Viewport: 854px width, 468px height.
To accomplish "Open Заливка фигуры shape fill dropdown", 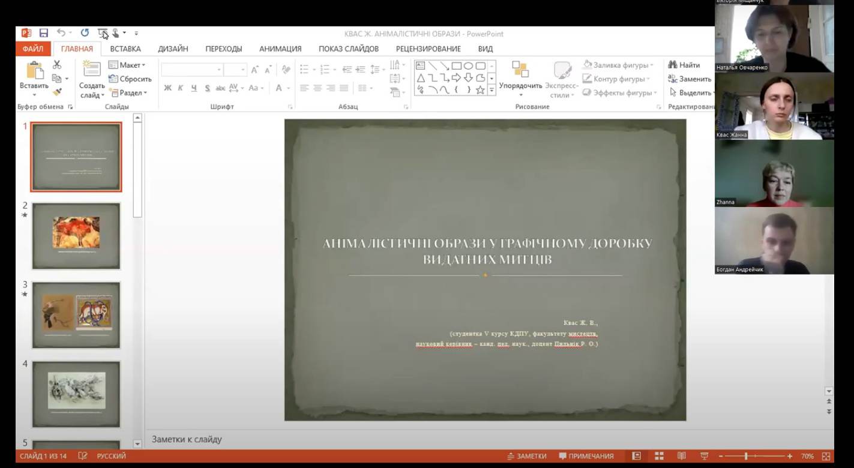I will coord(619,65).
